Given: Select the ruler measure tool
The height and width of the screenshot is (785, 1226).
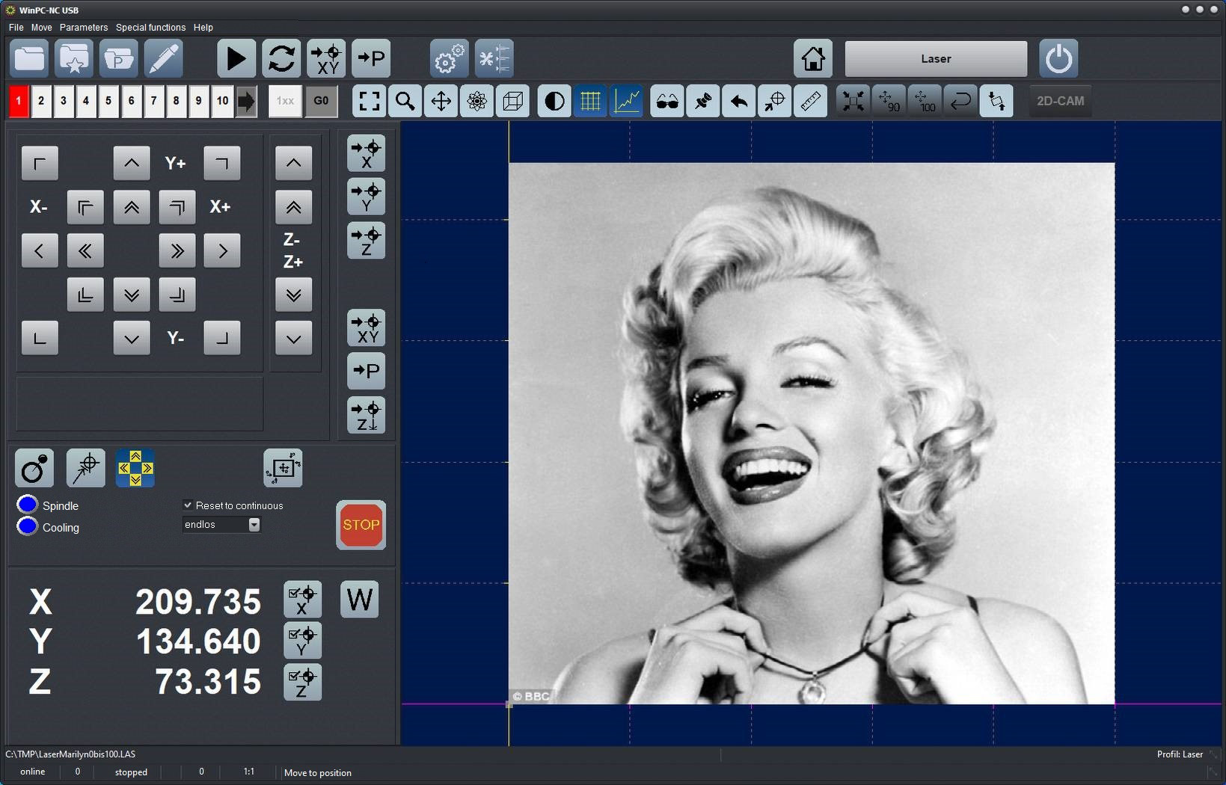Looking at the screenshot, I should 811,101.
